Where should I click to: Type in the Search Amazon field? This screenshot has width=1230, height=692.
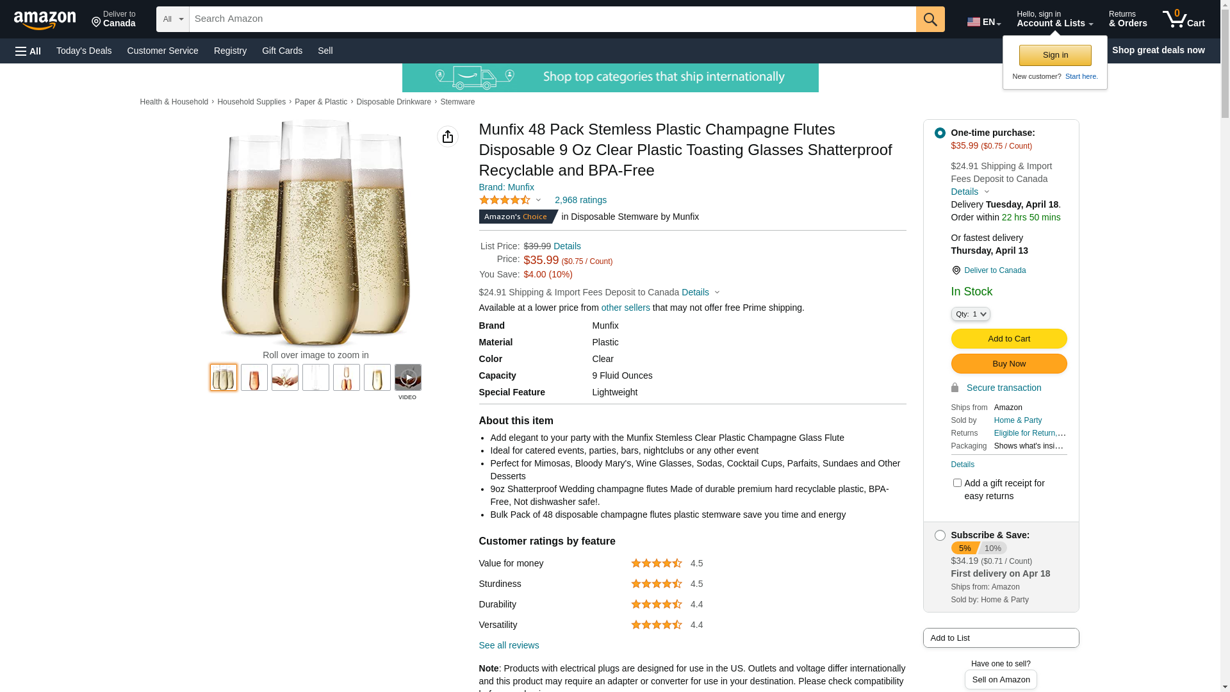click(552, 19)
